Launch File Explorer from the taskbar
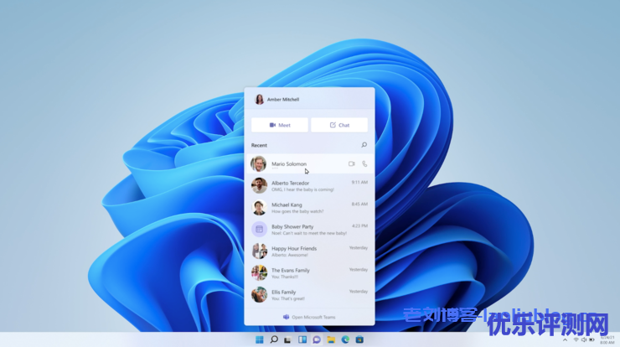The image size is (620, 347). tap(330, 339)
